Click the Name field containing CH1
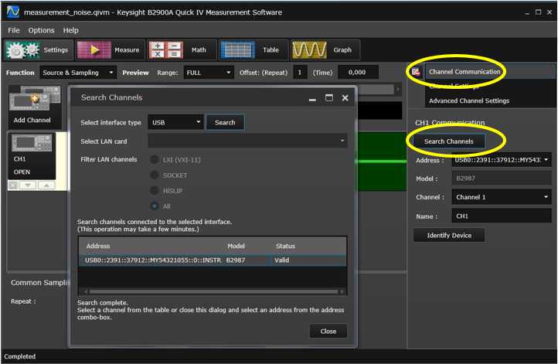Screen dimensions: 558x364 501,216
